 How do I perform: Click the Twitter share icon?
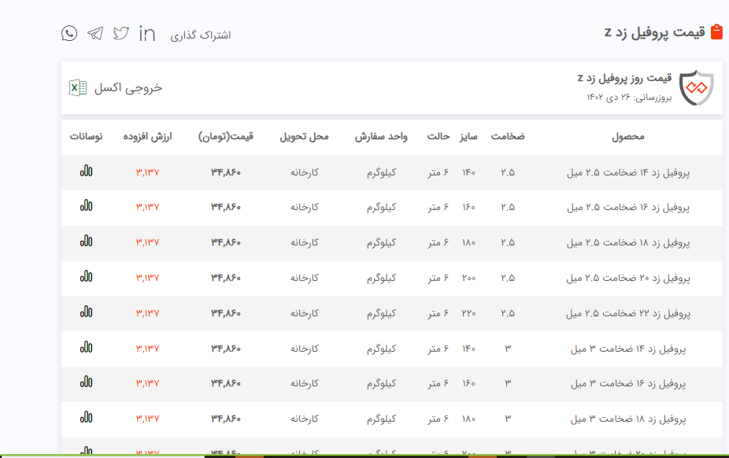tap(120, 33)
